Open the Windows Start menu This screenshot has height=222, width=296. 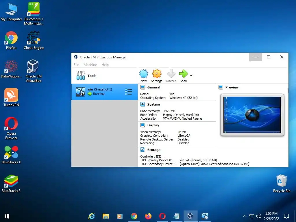click(7, 216)
